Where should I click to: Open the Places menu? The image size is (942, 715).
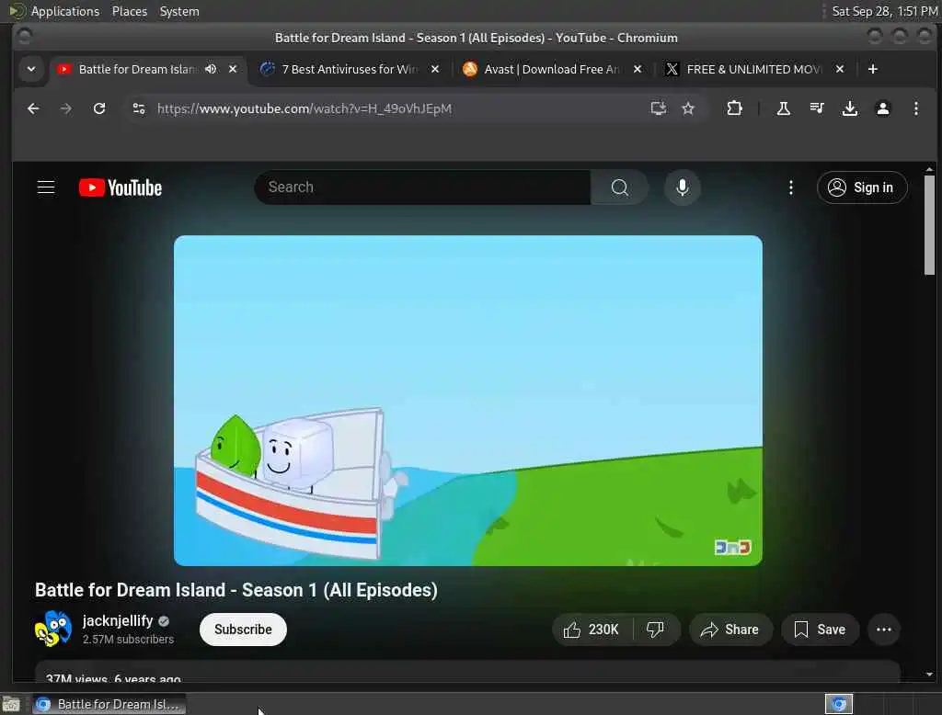tap(129, 11)
